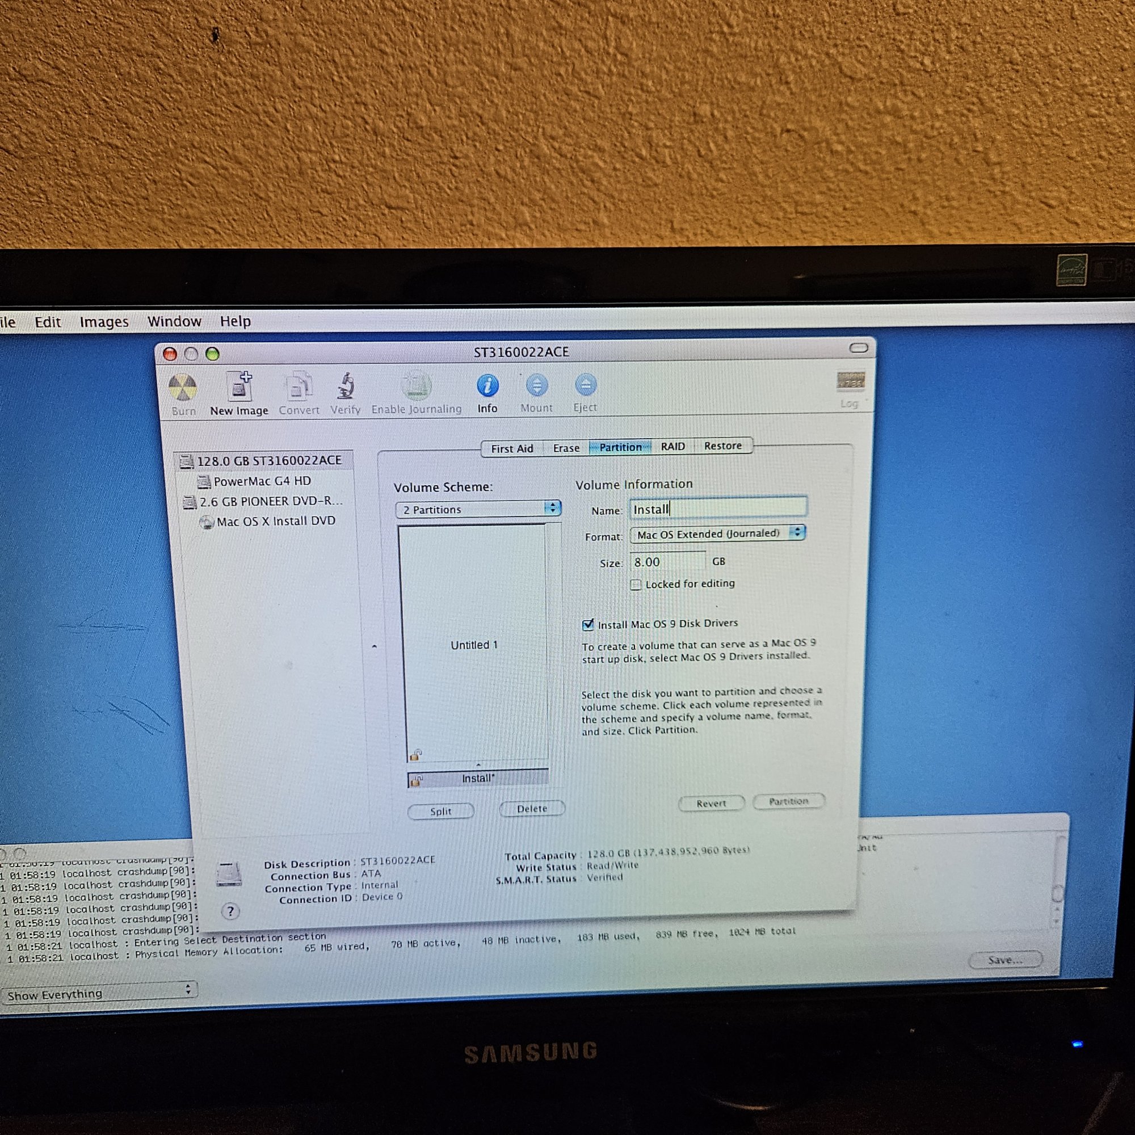Click the Verify microscope icon

[346, 386]
